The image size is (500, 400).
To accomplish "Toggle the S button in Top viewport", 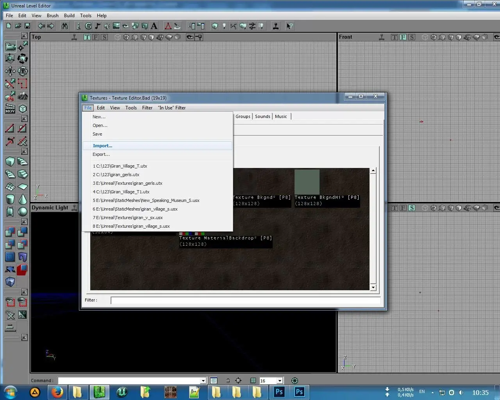I will (104, 37).
